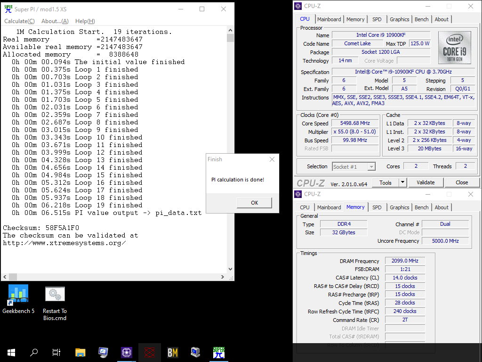Switch to CPU-Z taskbar icon
The width and height of the screenshot is (482, 362).
coord(126,353)
